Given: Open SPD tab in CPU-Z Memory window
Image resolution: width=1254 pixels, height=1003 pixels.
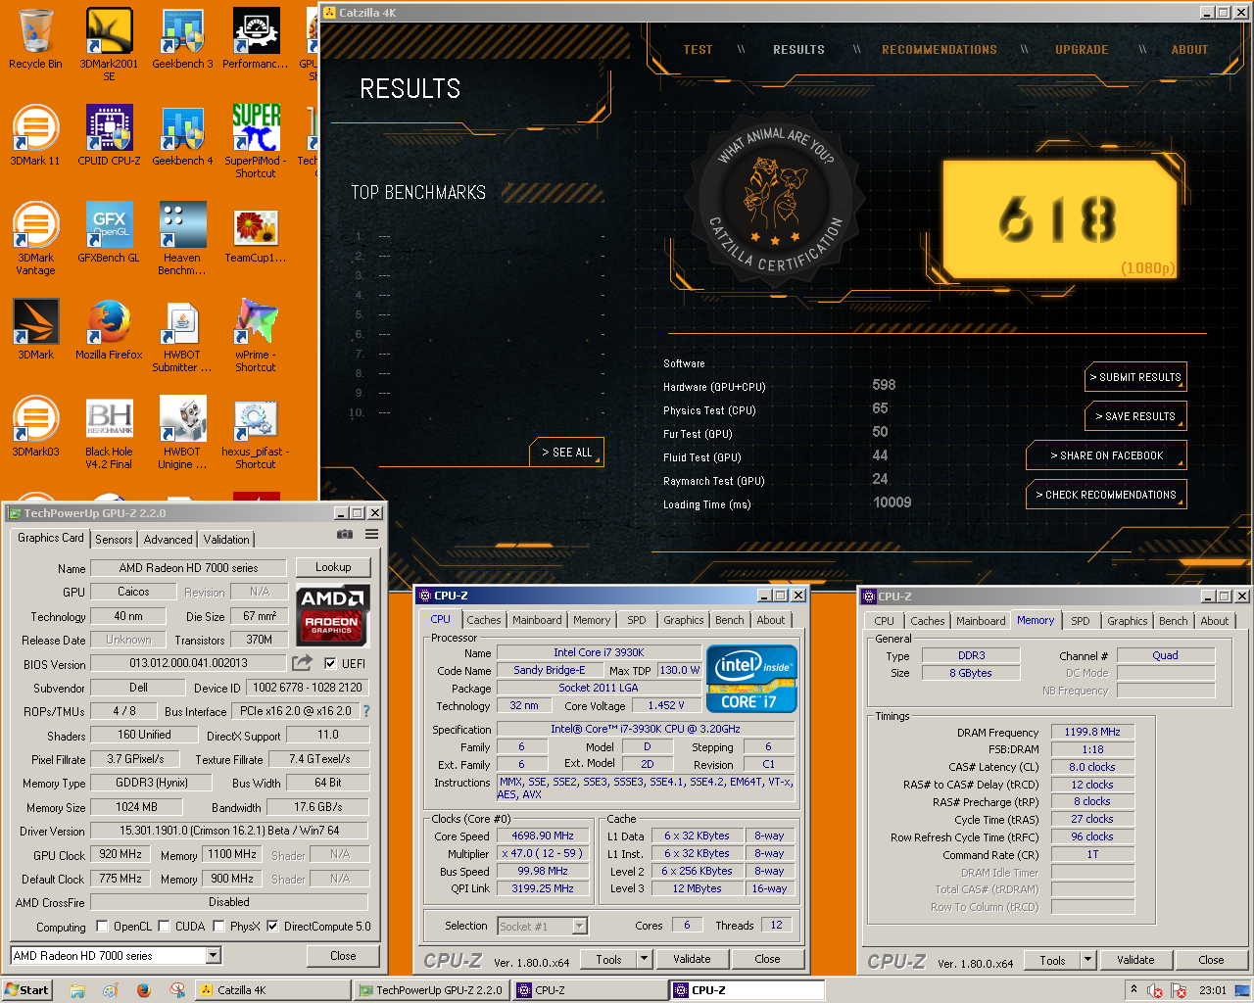Looking at the screenshot, I should click(x=1080, y=621).
